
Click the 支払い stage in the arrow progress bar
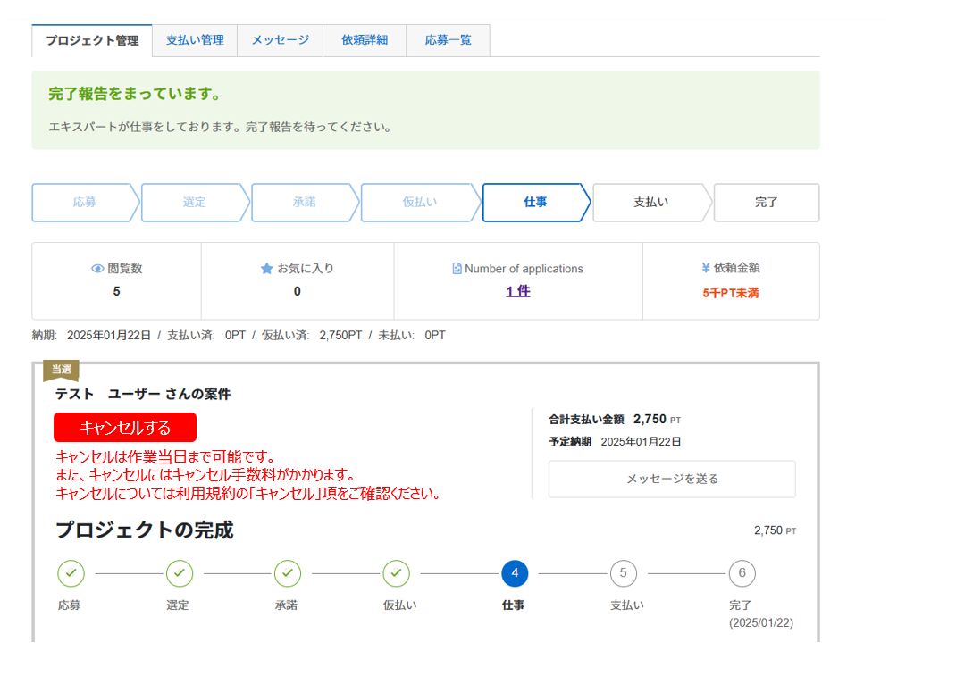[650, 203]
